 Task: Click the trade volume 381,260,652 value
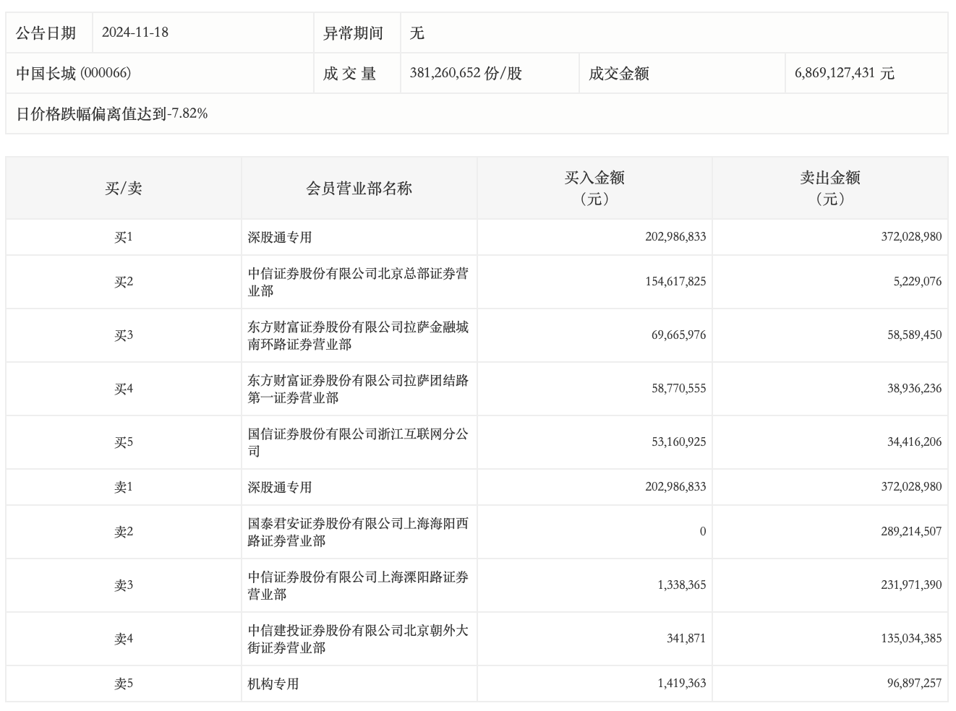coord(465,73)
